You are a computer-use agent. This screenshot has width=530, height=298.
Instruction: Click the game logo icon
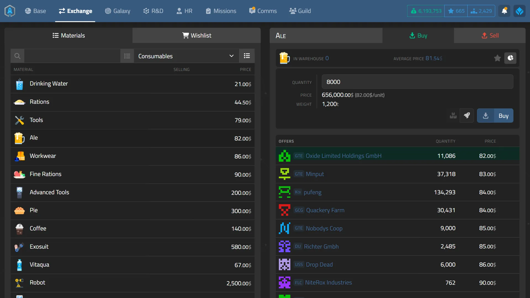(10, 11)
